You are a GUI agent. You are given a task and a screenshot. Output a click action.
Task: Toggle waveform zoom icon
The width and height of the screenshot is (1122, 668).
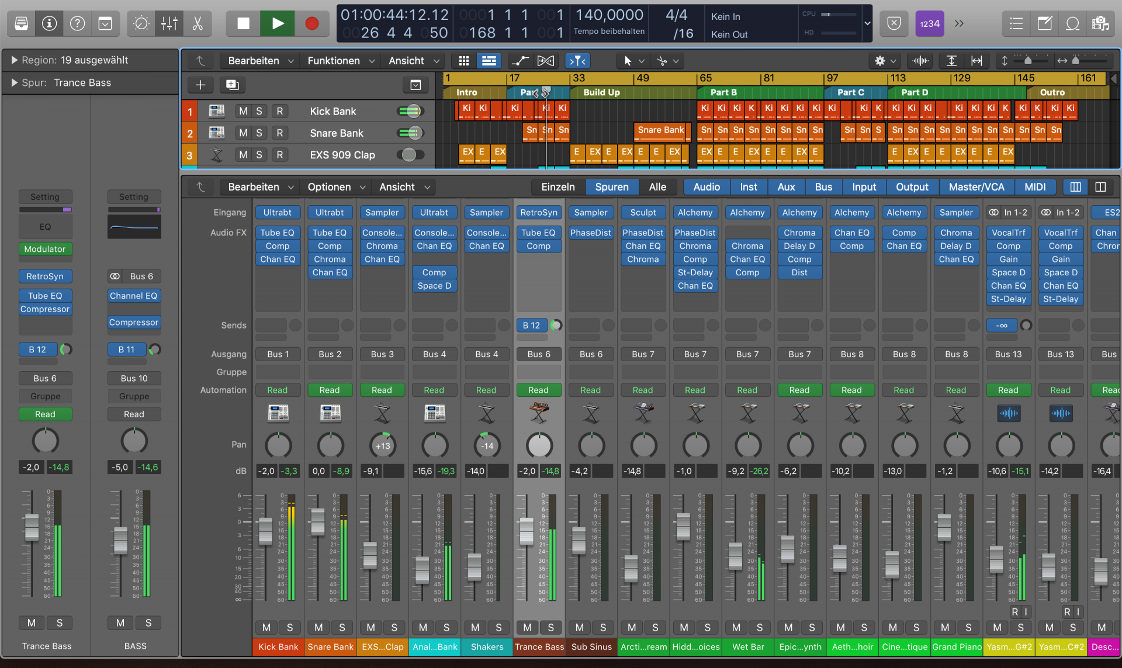pos(920,61)
